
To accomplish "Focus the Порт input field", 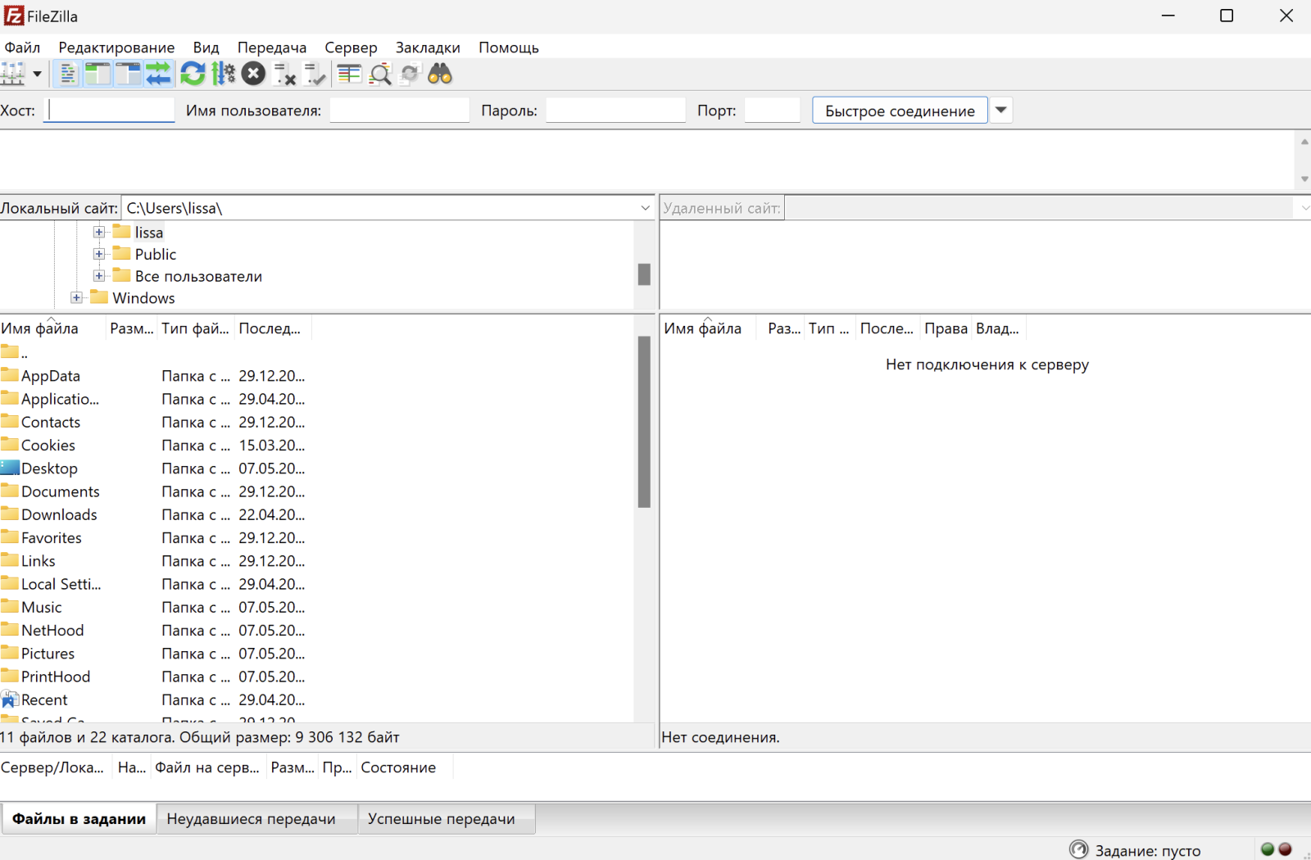I will coord(772,110).
